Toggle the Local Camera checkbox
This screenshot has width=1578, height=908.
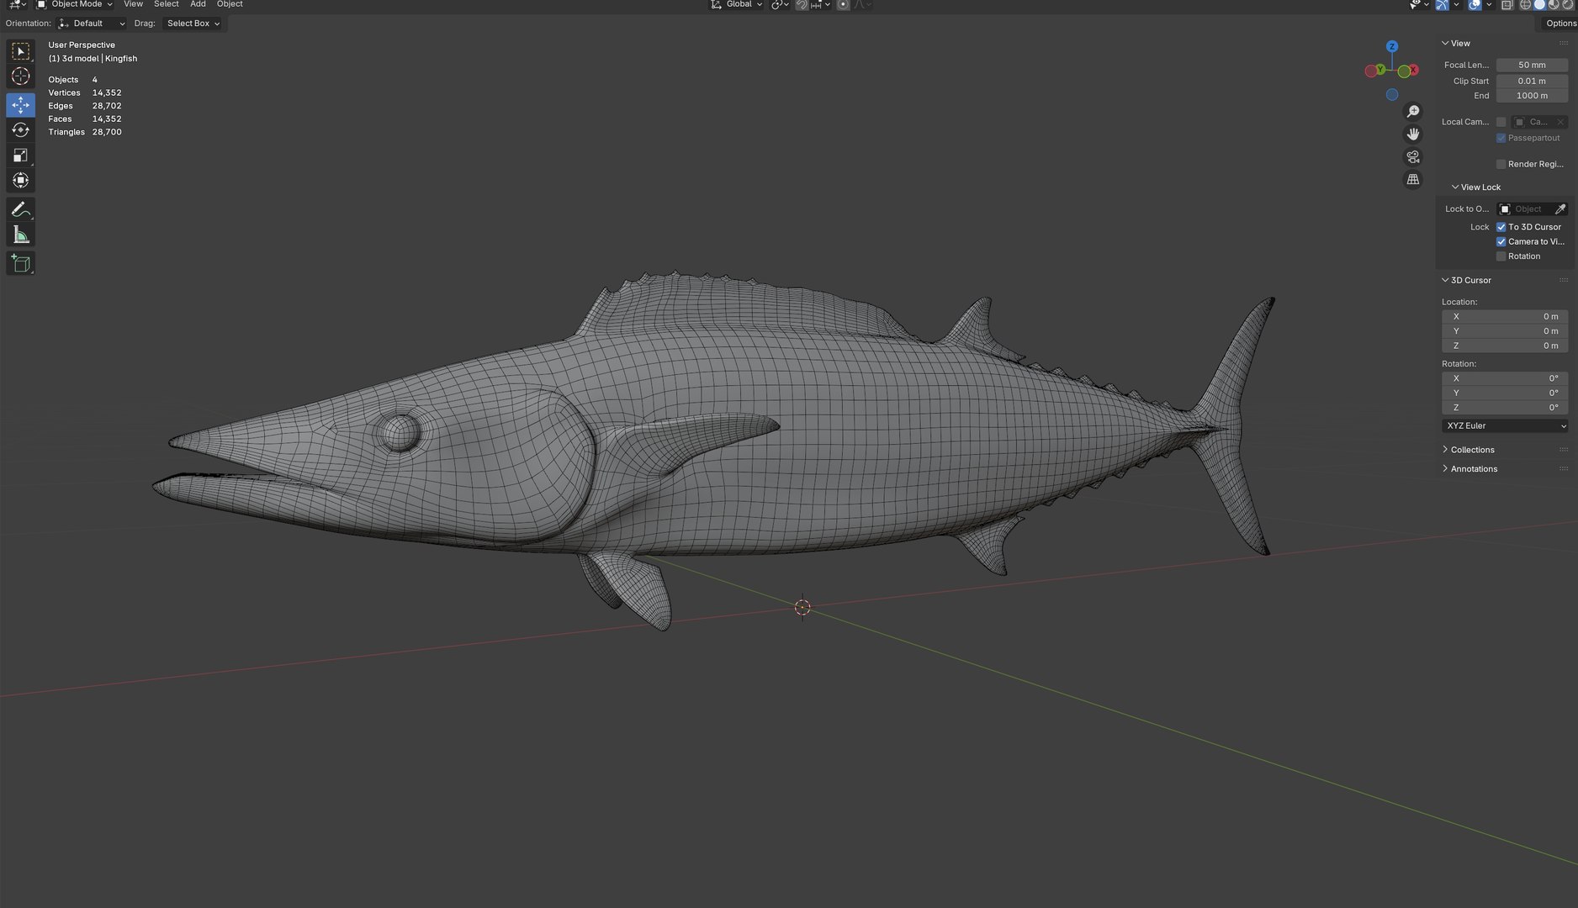click(x=1501, y=122)
